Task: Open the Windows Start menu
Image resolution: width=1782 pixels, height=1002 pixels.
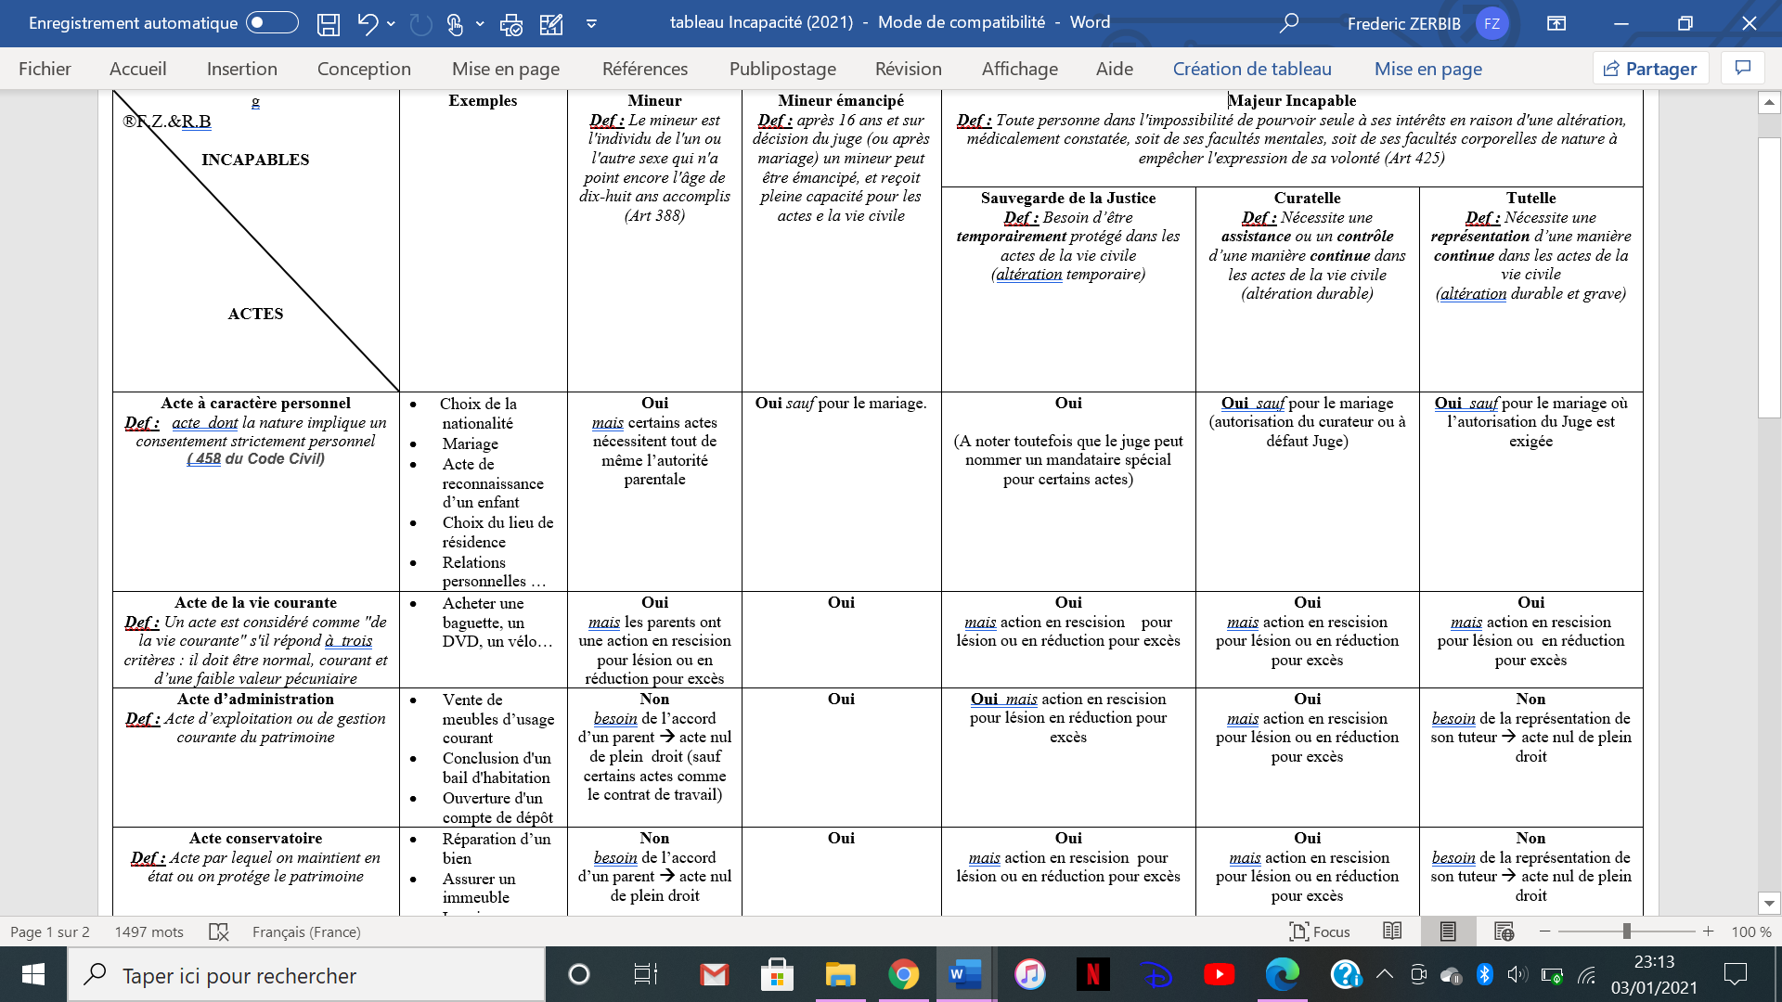Action: 33,974
